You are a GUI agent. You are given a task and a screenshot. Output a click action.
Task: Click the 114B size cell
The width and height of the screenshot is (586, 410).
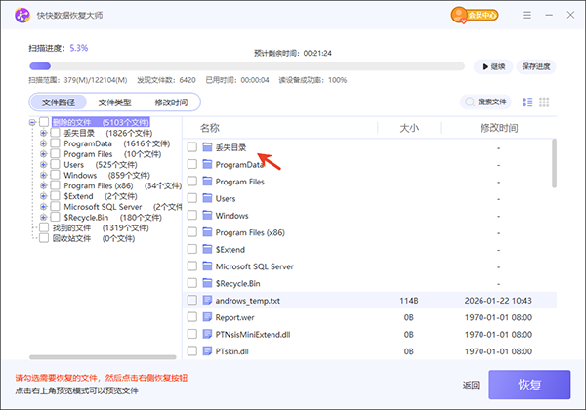409,301
